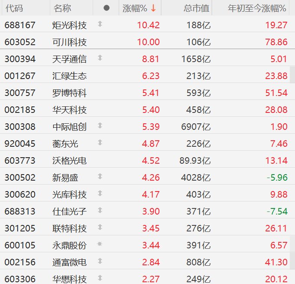Select stock name 中际旭创
This screenshot has height=284, width=295.
(x=69, y=127)
